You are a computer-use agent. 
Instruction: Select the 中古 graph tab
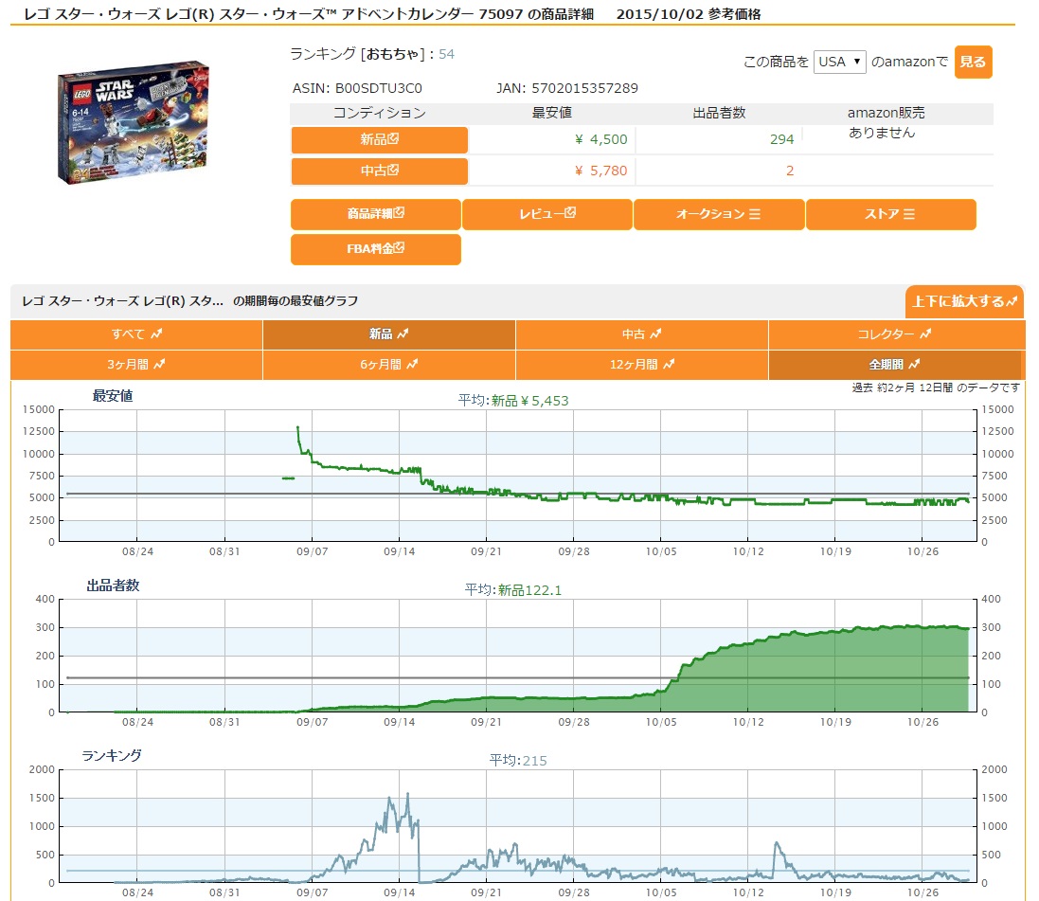(641, 334)
